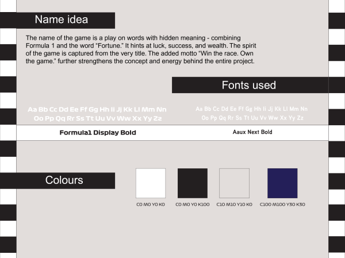Select the black colour swatch
This screenshot has height=258, width=345.
click(x=193, y=183)
